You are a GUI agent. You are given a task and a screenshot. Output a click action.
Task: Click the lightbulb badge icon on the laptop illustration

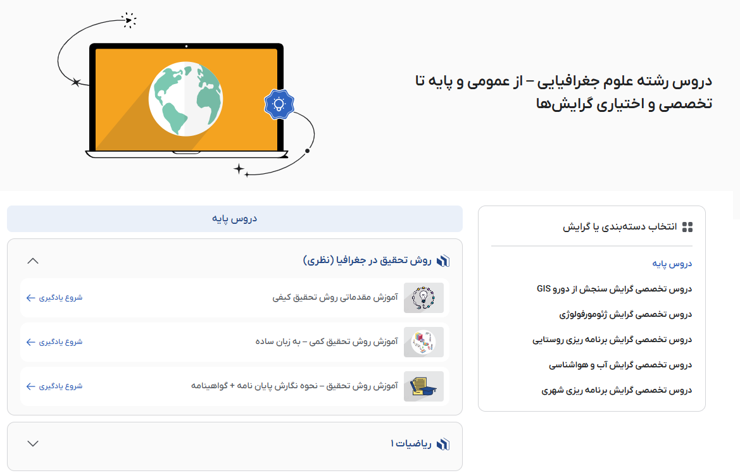coord(279,105)
